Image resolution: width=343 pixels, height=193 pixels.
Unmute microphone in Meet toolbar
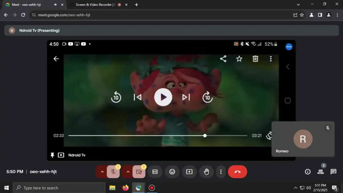113,172
